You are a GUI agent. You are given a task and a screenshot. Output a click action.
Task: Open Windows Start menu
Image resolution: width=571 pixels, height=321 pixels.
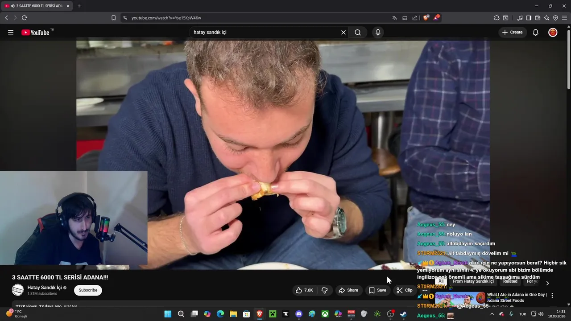pos(168,314)
